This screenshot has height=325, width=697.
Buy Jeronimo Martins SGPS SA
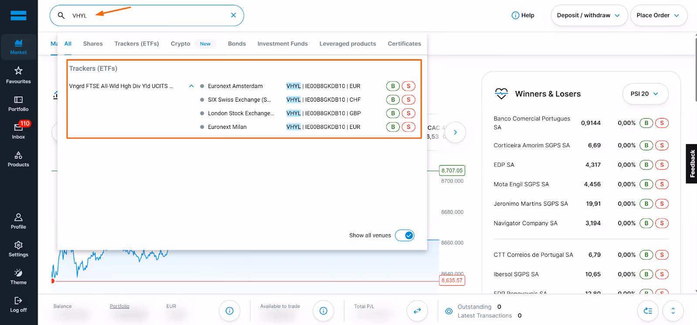[646, 204]
